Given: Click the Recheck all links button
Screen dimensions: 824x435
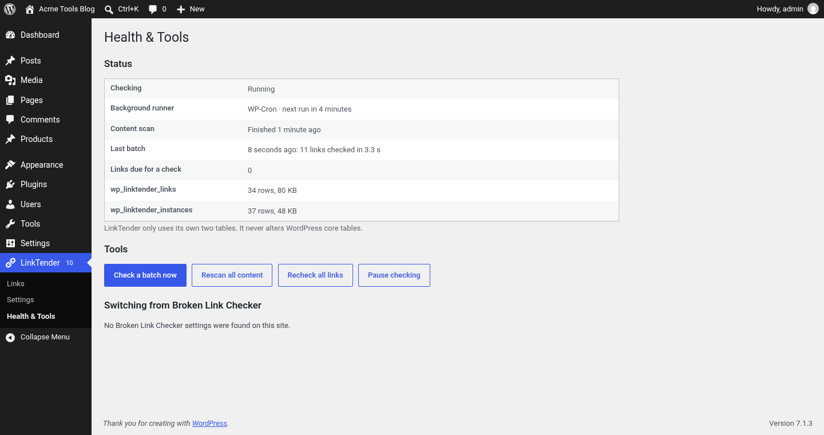Looking at the screenshot, I should click(x=315, y=275).
